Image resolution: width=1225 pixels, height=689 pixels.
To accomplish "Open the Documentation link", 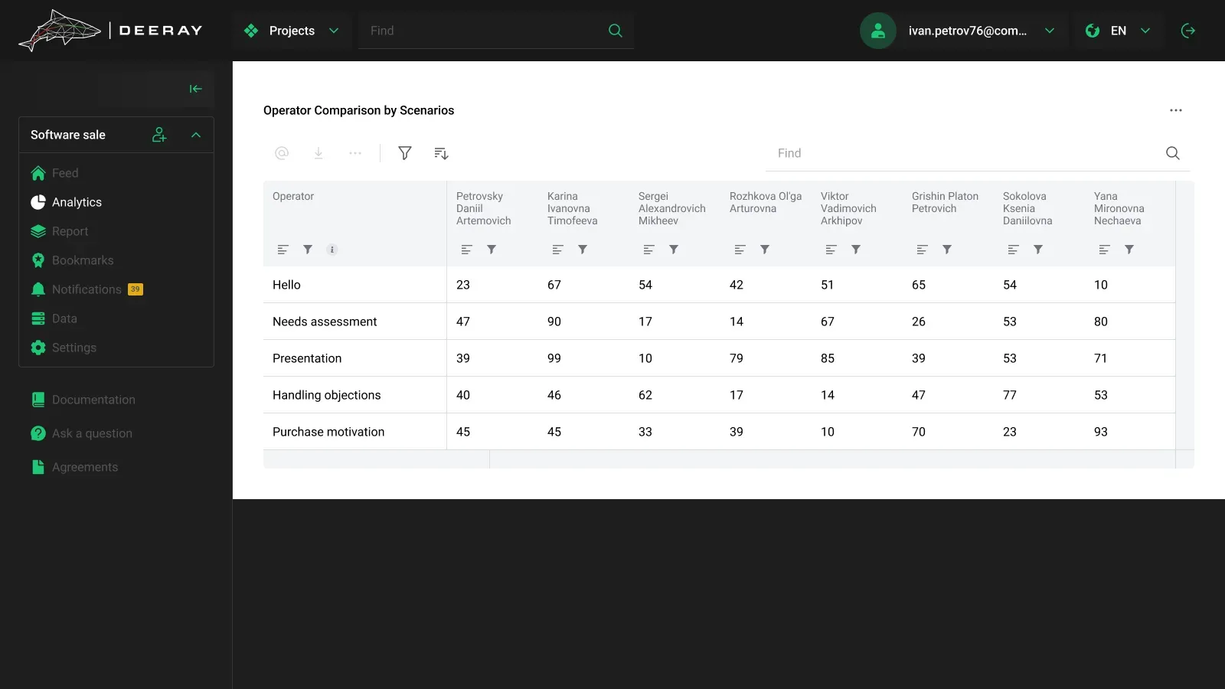I will (x=93, y=400).
